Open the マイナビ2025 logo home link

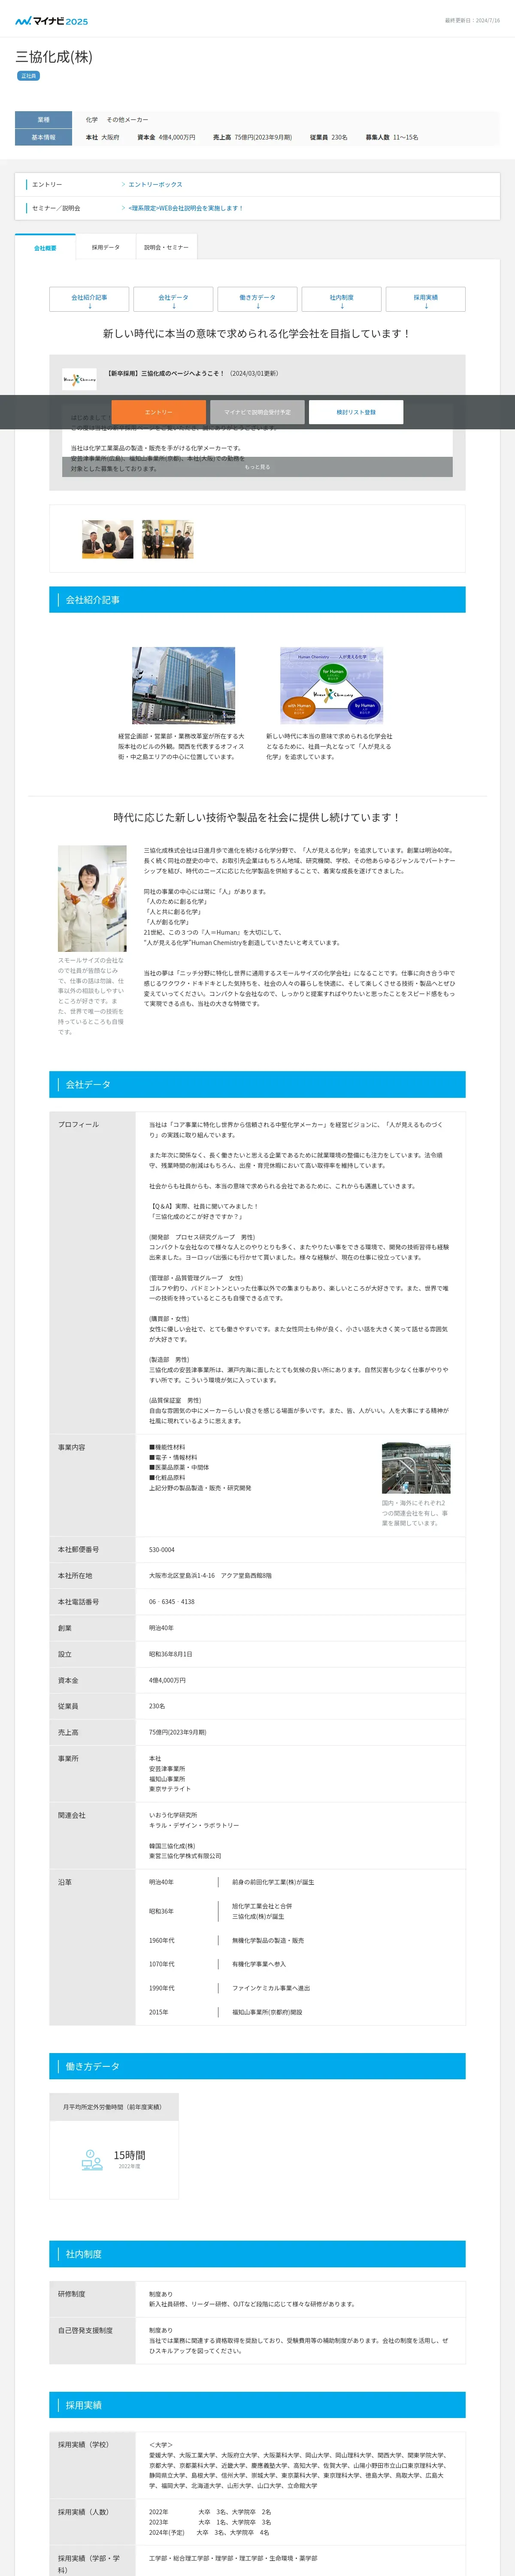click(51, 20)
